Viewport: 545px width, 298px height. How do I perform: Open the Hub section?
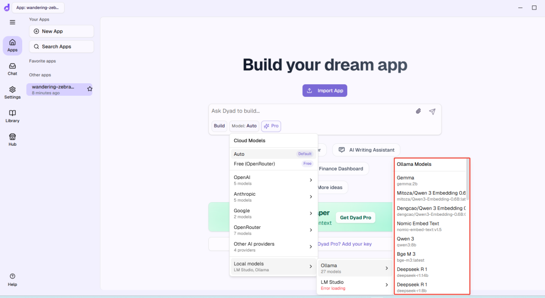(x=13, y=140)
